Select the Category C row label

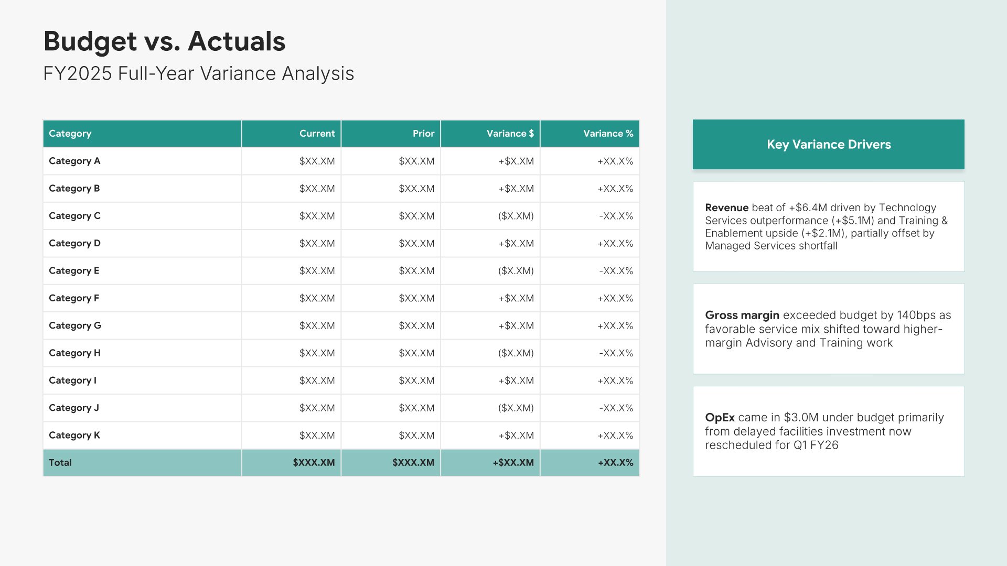pyautogui.click(x=74, y=216)
